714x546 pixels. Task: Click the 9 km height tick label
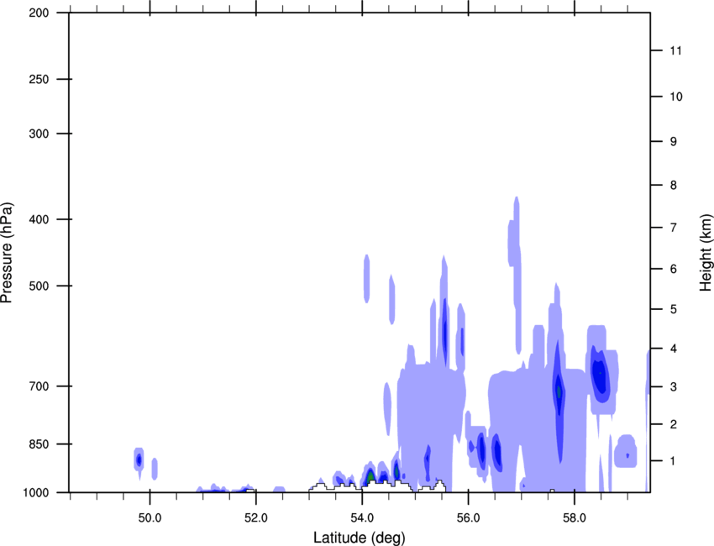(674, 142)
